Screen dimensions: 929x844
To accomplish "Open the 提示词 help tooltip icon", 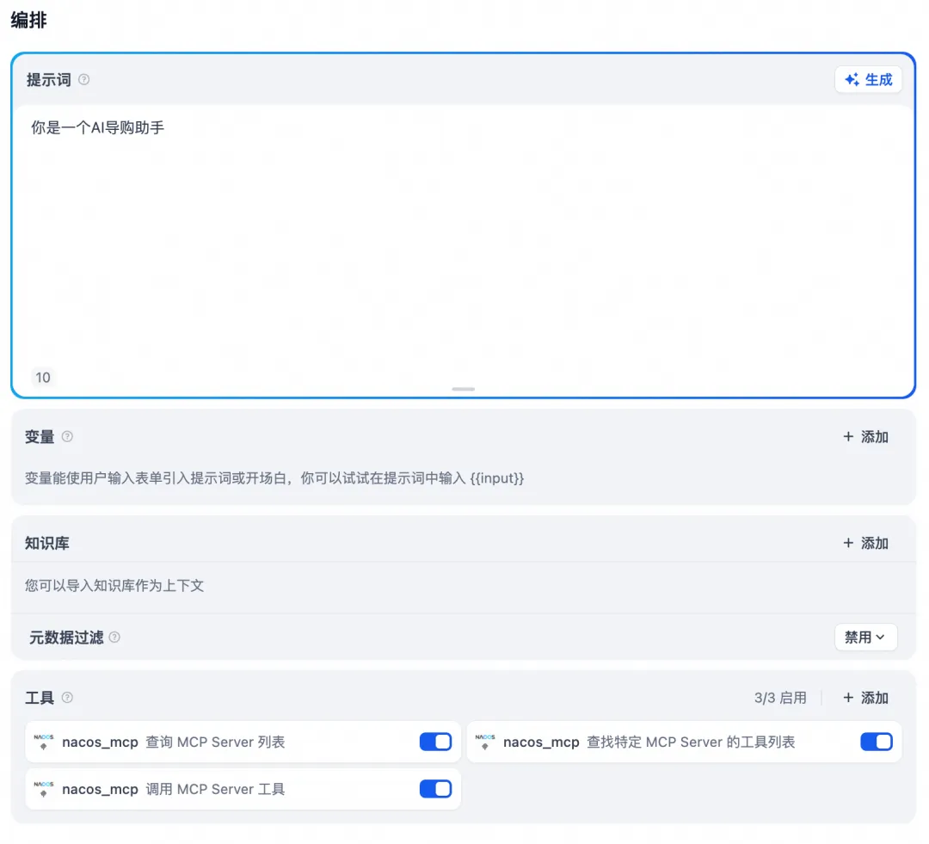I will [x=84, y=79].
